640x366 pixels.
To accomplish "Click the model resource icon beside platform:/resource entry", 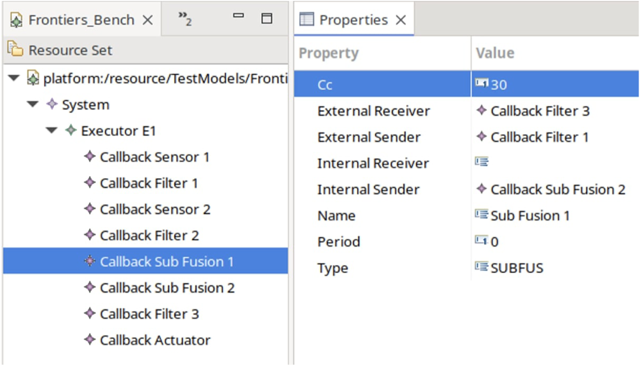I will (x=32, y=78).
